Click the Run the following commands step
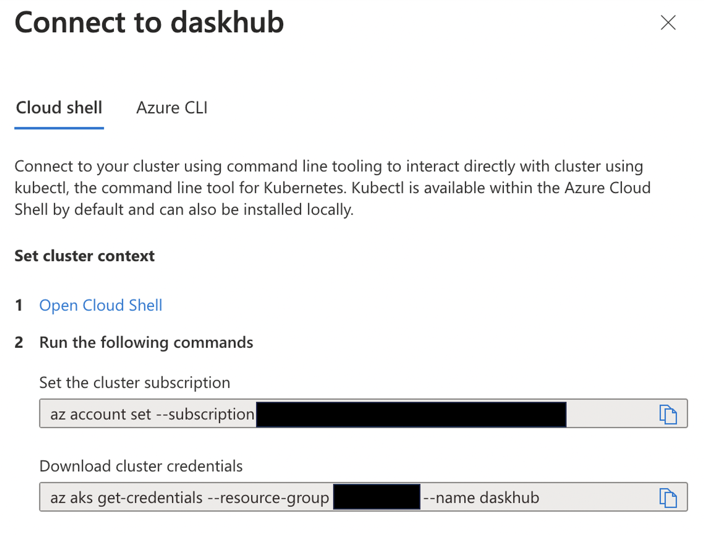Image resolution: width=704 pixels, height=535 pixels. pos(146,343)
